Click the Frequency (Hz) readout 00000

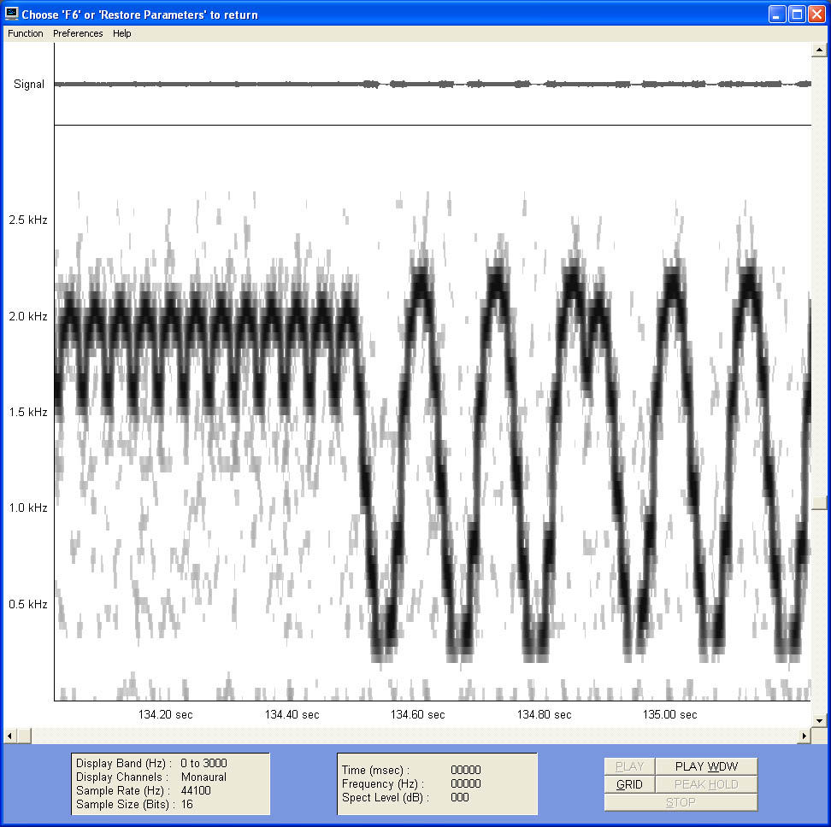(x=466, y=783)
